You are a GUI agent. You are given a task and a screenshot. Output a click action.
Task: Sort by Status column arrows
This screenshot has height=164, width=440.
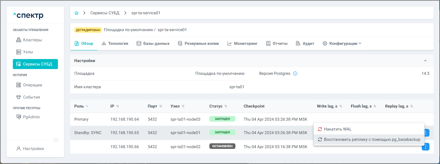click(x=226, y=106)
